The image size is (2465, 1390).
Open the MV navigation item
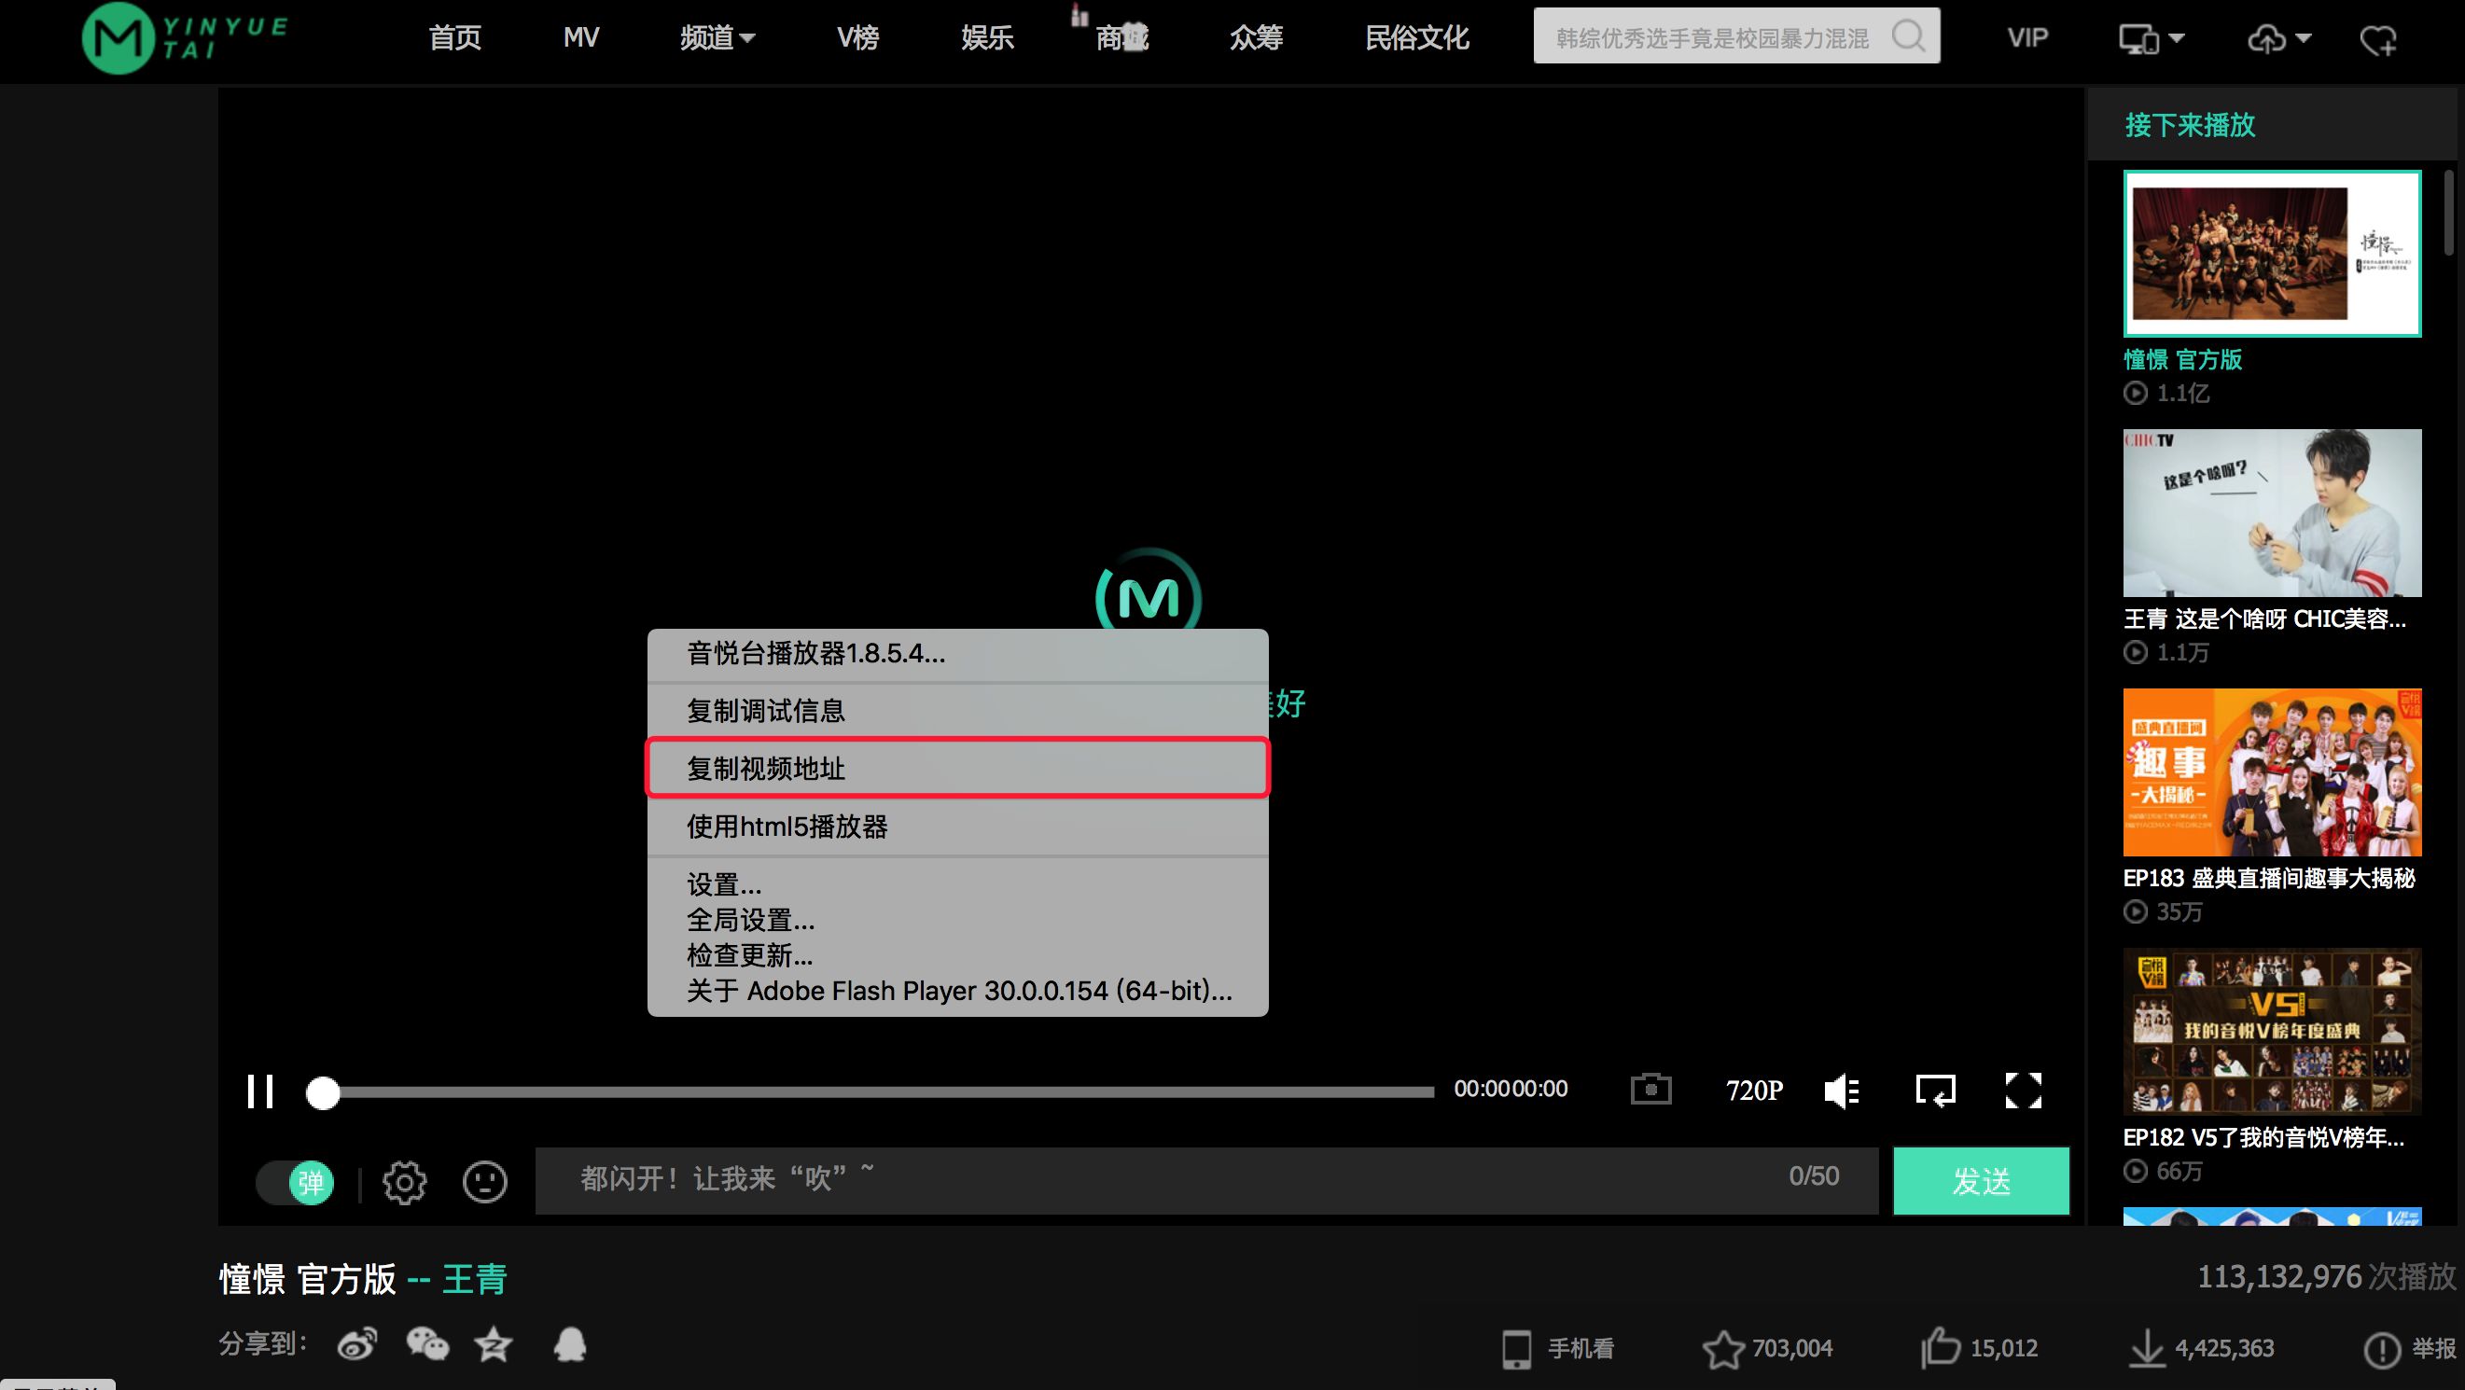581,38
